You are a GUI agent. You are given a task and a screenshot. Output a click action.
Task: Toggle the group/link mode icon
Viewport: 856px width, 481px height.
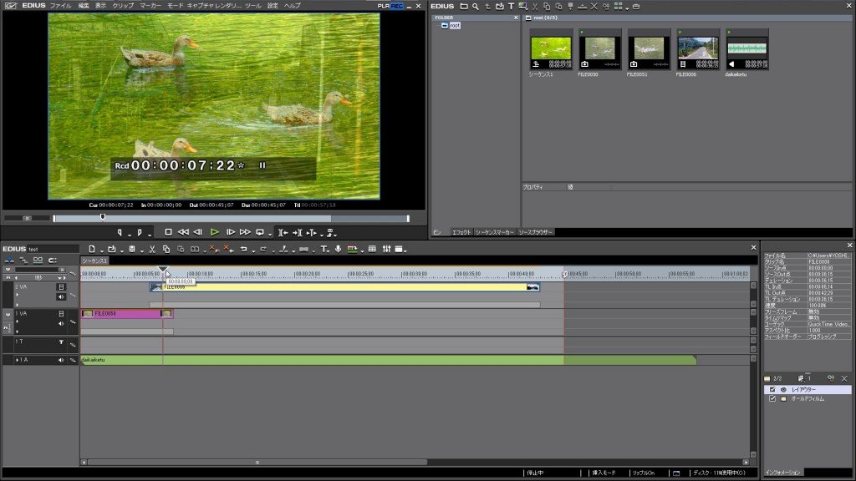click(38, 261)
